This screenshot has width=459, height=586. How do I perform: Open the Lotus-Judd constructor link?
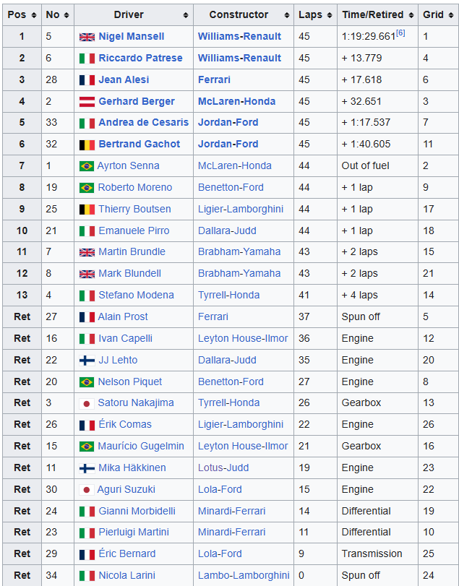(223, 467)
